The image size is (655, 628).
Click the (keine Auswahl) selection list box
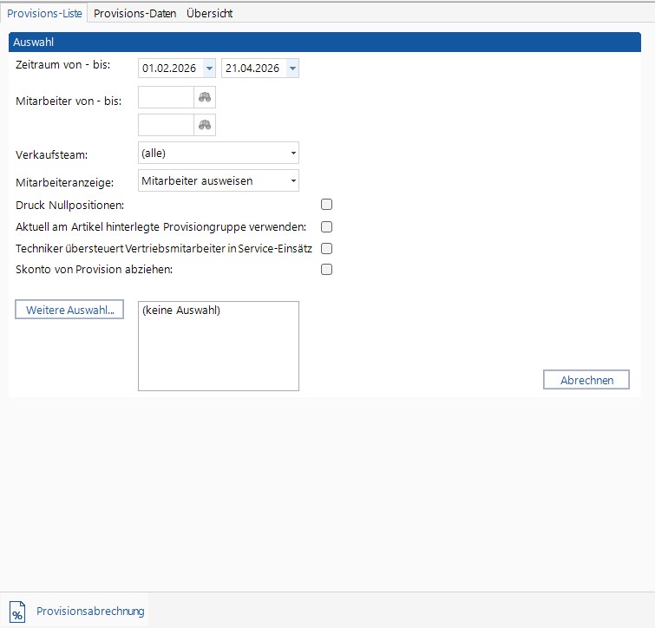219,346
